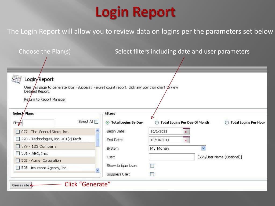Enable the Suppress User option
The height and width of the screenshot is (206, 275).
[152, 174]
